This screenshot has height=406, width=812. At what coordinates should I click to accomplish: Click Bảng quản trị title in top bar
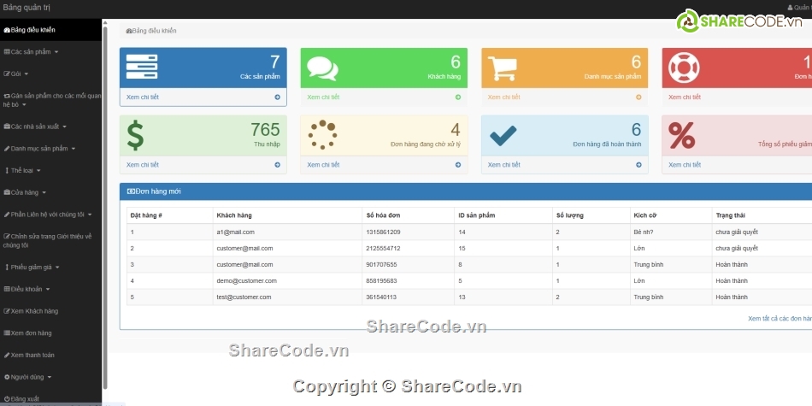coord(26,8)
